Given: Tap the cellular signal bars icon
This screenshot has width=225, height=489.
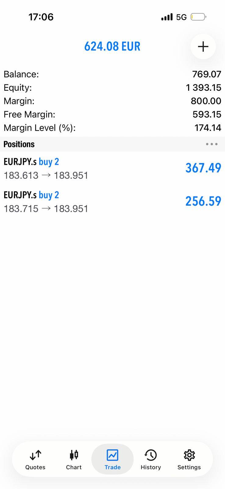Looking at the screenshot, I should (167, 17).
